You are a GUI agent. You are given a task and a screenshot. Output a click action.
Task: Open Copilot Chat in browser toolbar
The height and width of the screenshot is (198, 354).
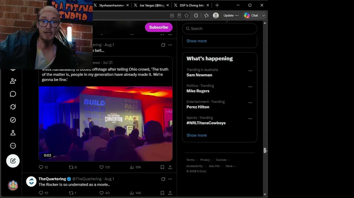pyautogui.click(x=251, y=15)
